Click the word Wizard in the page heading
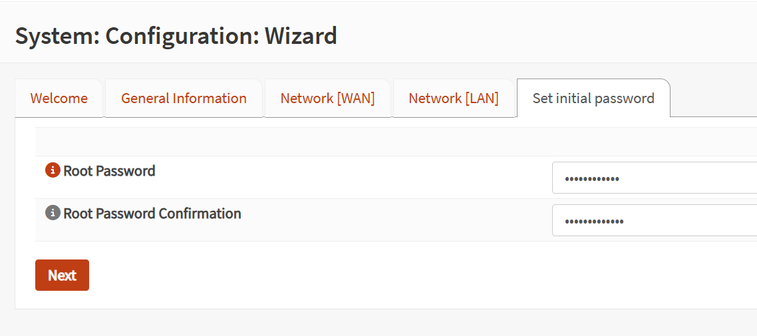 coord(301,36)
